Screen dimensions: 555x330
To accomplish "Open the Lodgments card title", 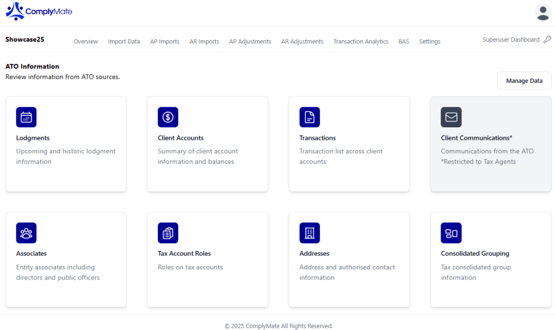I will click(33, 138).
